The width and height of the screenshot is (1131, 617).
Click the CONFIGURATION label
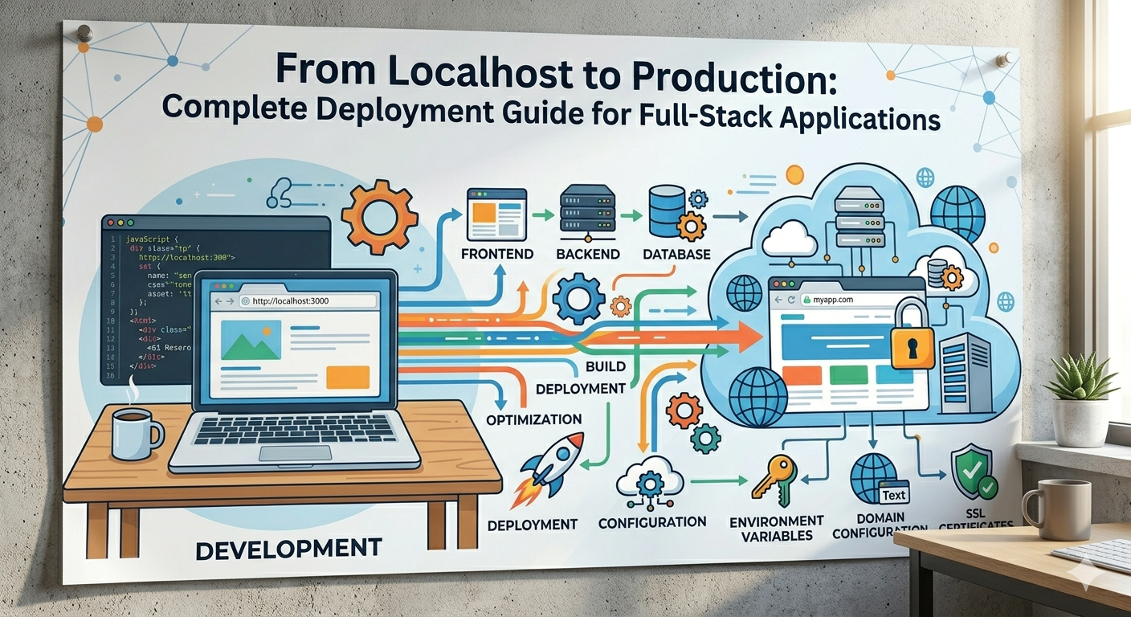click(652, 522)
